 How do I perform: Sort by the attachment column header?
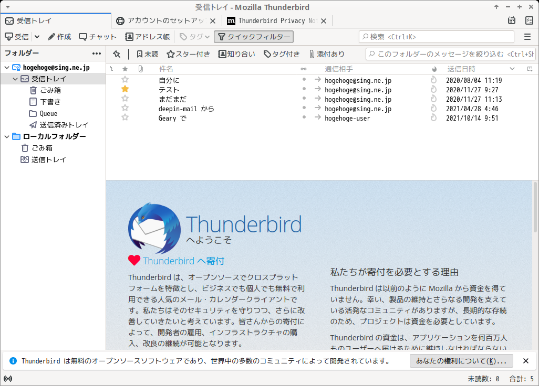click(x=141, y=69)
